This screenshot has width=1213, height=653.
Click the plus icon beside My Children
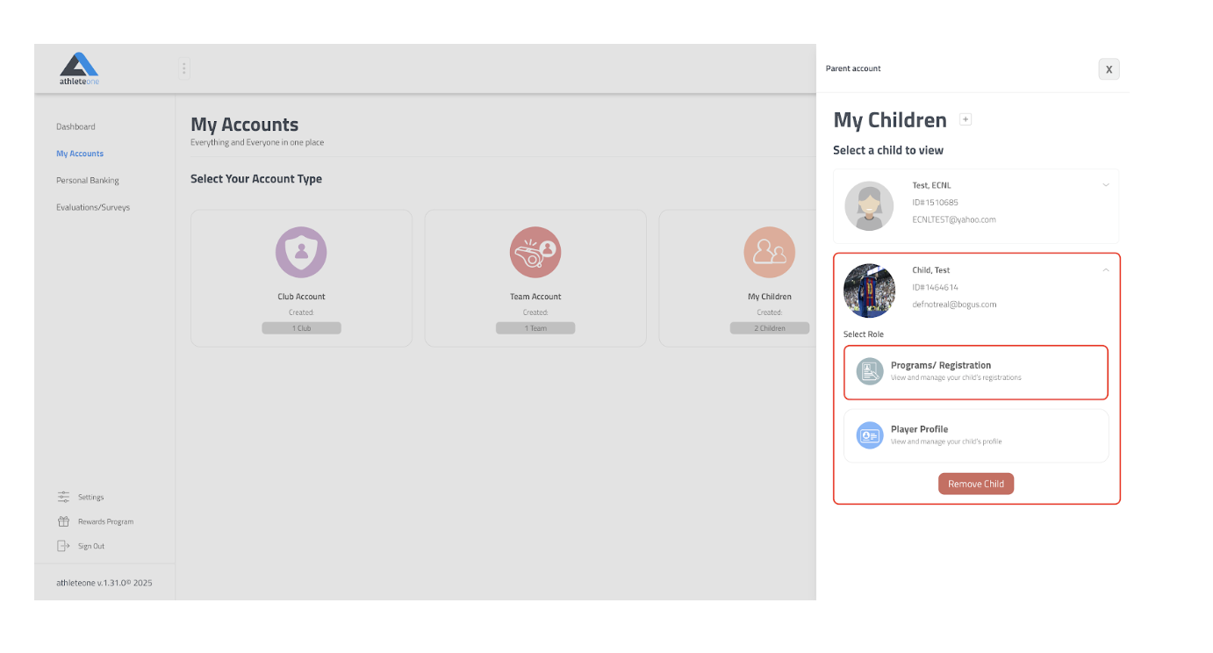pos(965,119)
